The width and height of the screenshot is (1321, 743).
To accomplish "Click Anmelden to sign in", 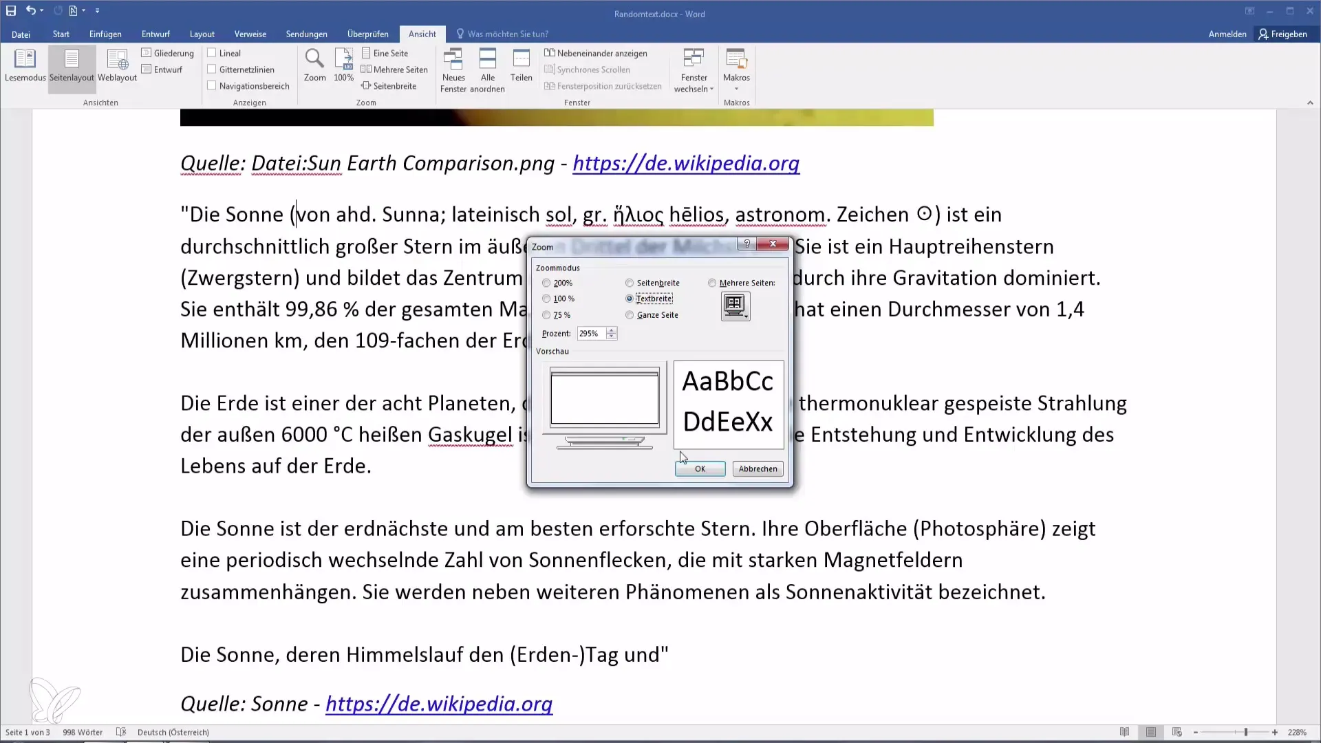I will 1227,34.
